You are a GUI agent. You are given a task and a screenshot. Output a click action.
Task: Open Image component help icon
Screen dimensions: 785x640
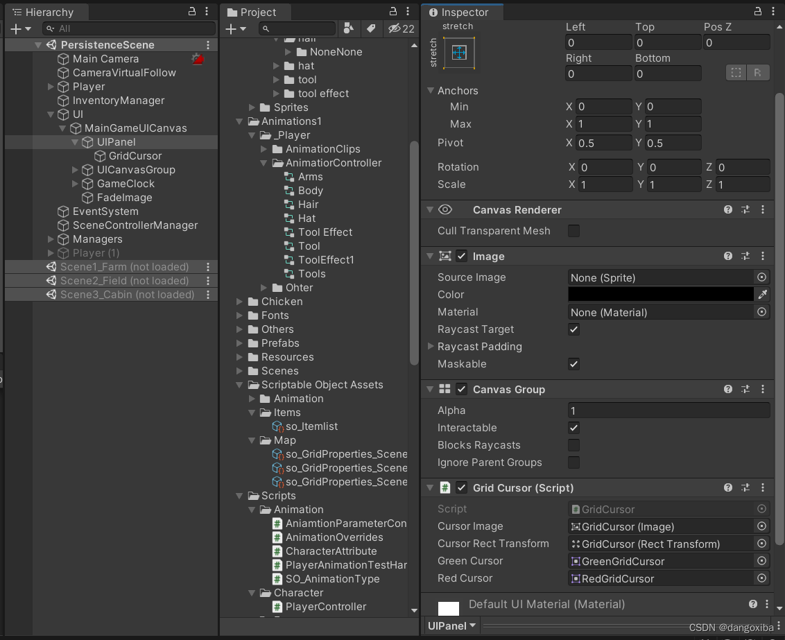[x=728, y=256]
